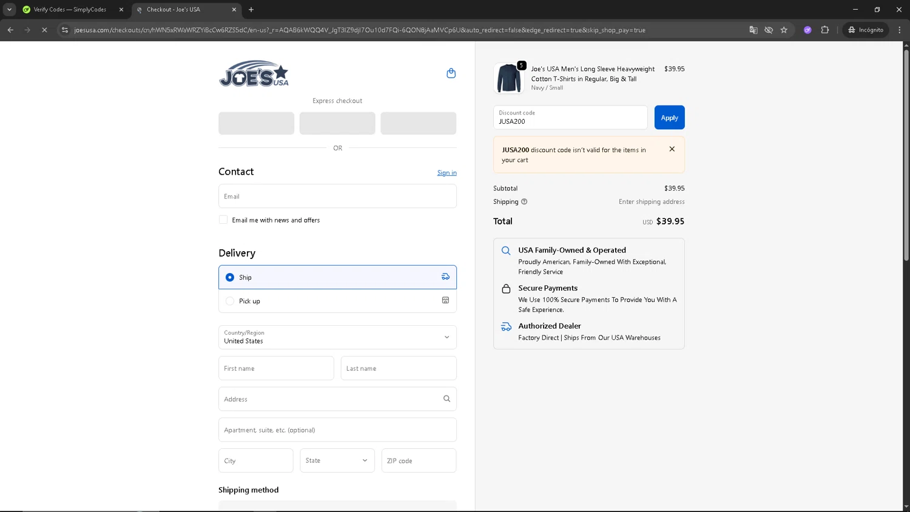The image size is (910, 512).
Task: Click the Authorized Dealer truck icon
Action: [x=506, y=327]
